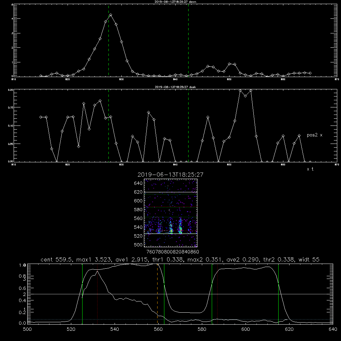341x341 pixels.
Task: Click the dusk y-axis label 0.05
Action: click(x=11, y=144)
